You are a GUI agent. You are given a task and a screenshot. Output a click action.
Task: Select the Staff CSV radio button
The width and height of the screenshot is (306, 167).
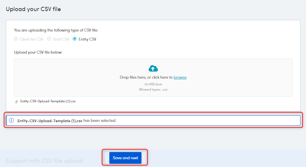tap(49, 39)
